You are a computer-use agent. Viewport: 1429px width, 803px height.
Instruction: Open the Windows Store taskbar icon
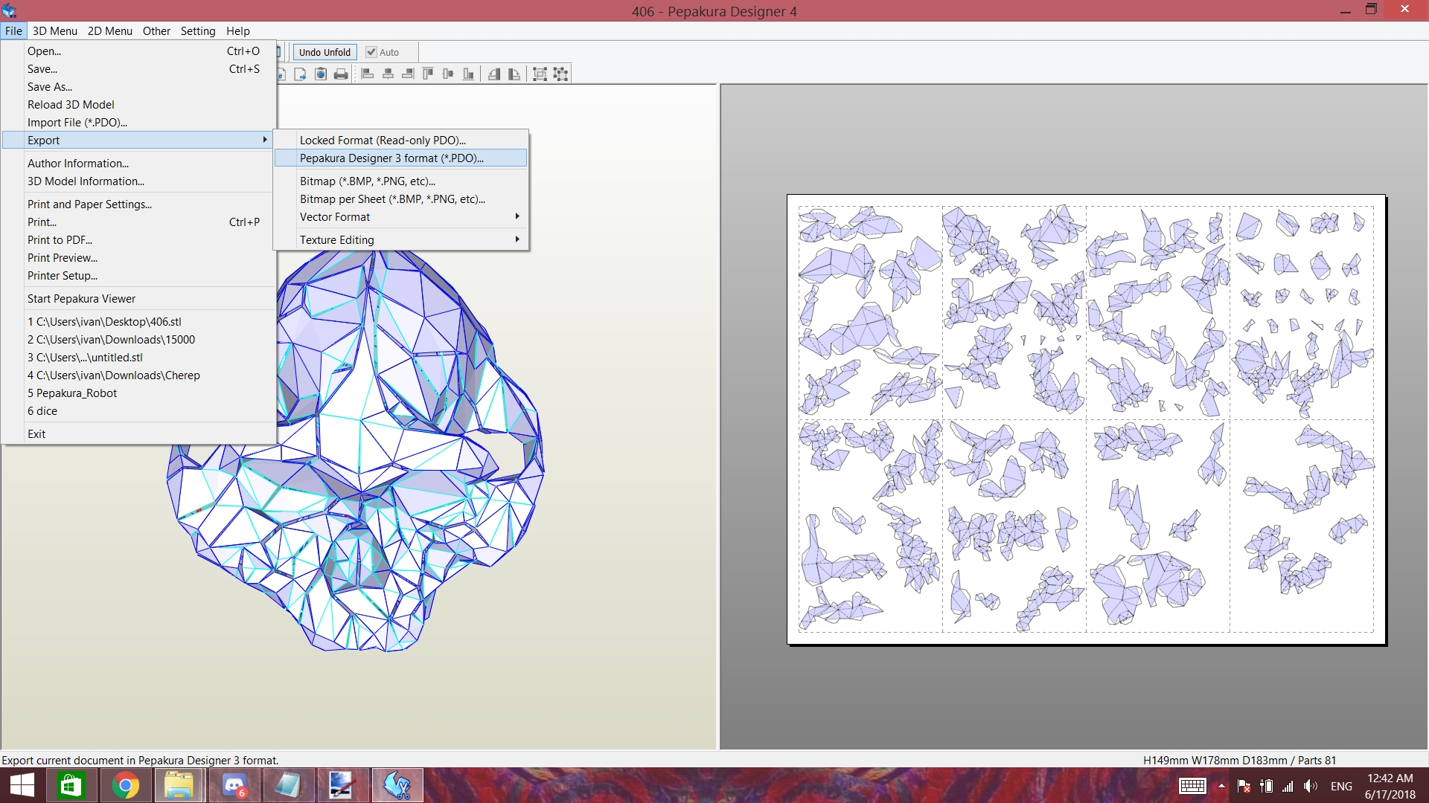pos(71,785)
